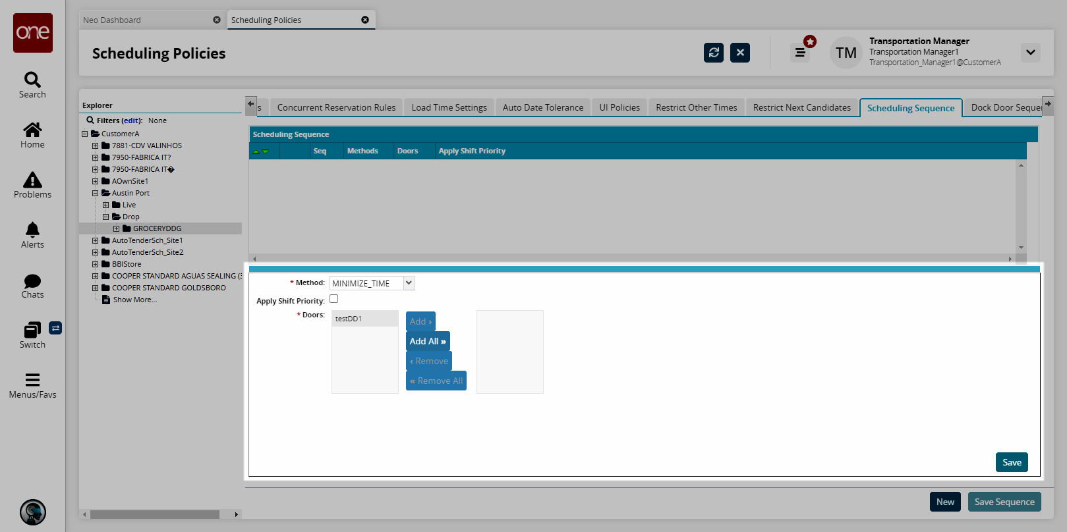Viewport: 1067px width, 532px height.
Task: Click the BBIStore folder icon
Action: (105, 264)
